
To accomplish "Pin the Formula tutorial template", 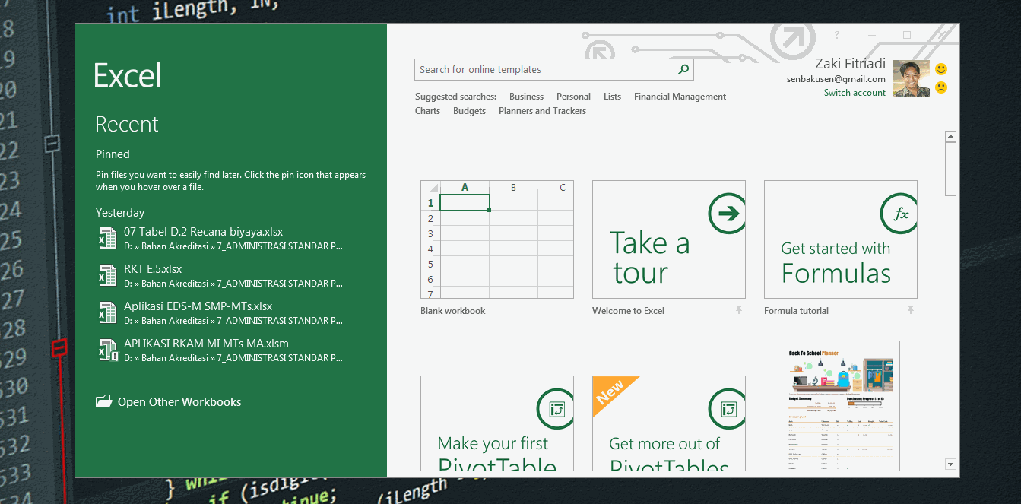I will [911, 310].
